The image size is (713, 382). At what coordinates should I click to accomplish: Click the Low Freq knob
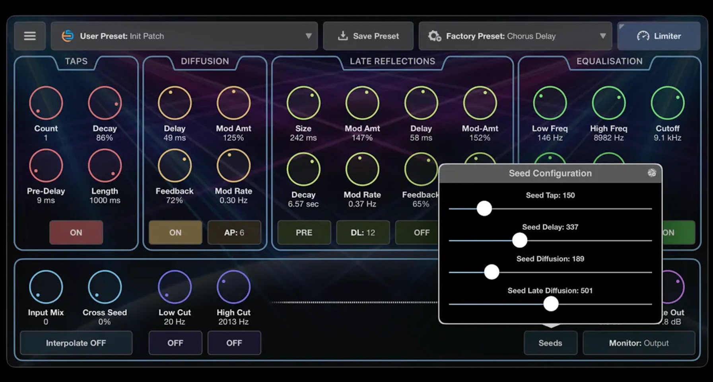(550, 103)
